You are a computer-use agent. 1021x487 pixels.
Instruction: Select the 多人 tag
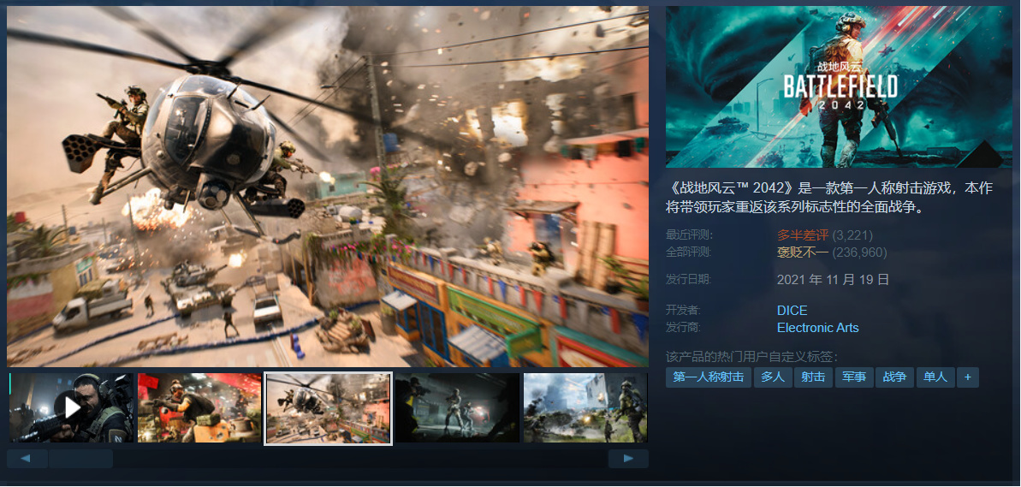coord(772,377)
